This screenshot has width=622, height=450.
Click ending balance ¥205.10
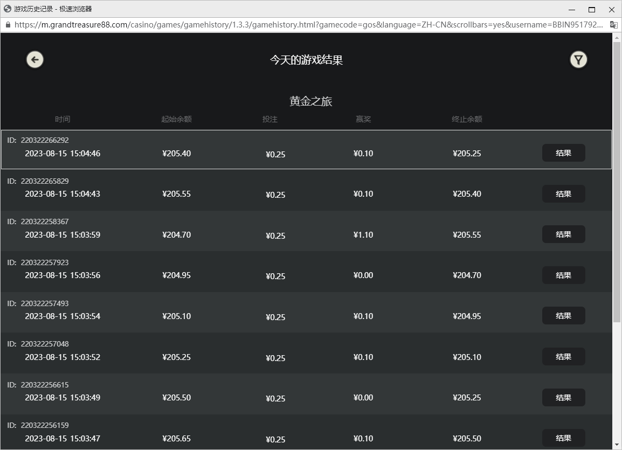click(x=467, y=357)
